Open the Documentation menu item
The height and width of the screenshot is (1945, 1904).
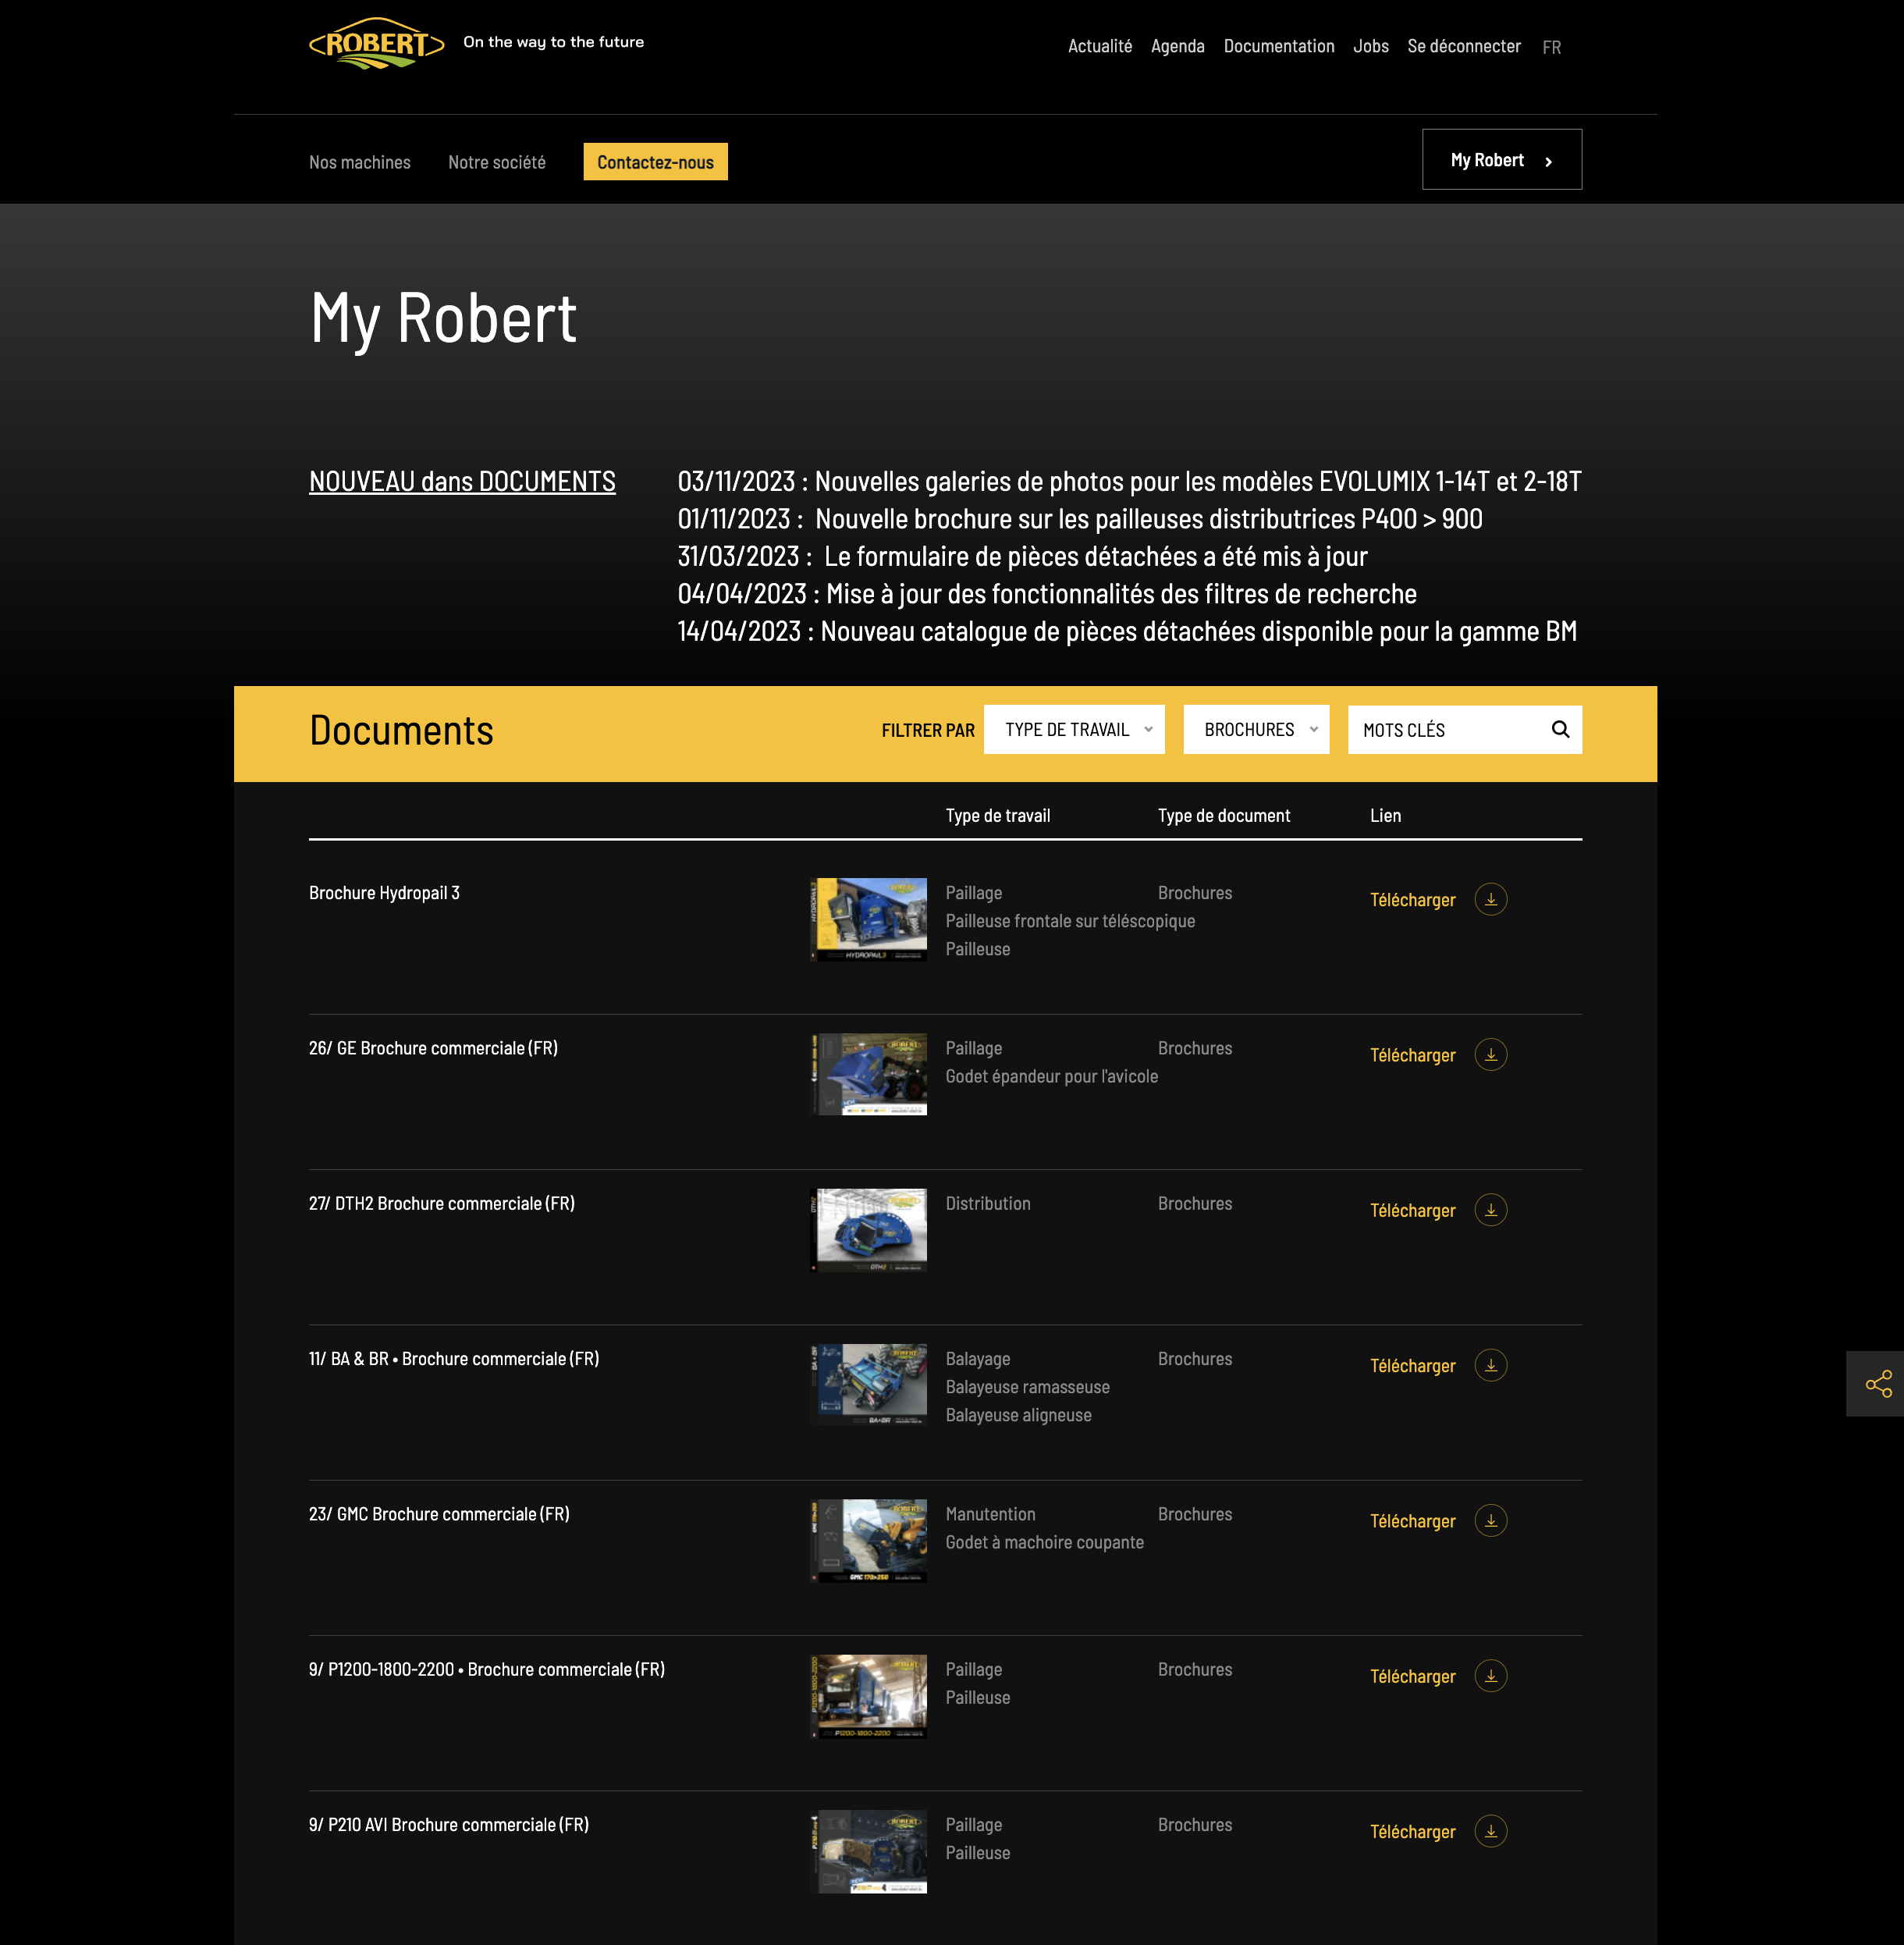(1278, 46)
